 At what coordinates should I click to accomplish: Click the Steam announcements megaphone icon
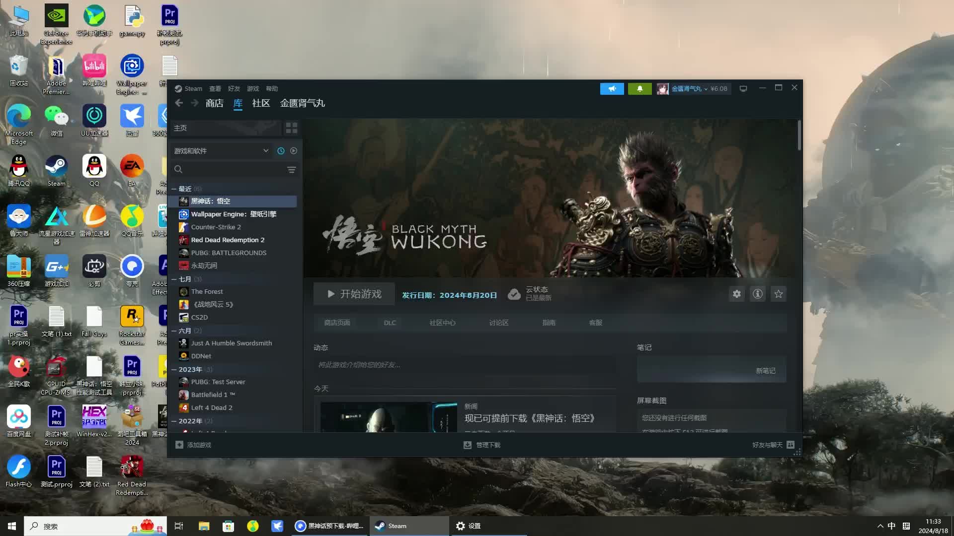(612, 89)
